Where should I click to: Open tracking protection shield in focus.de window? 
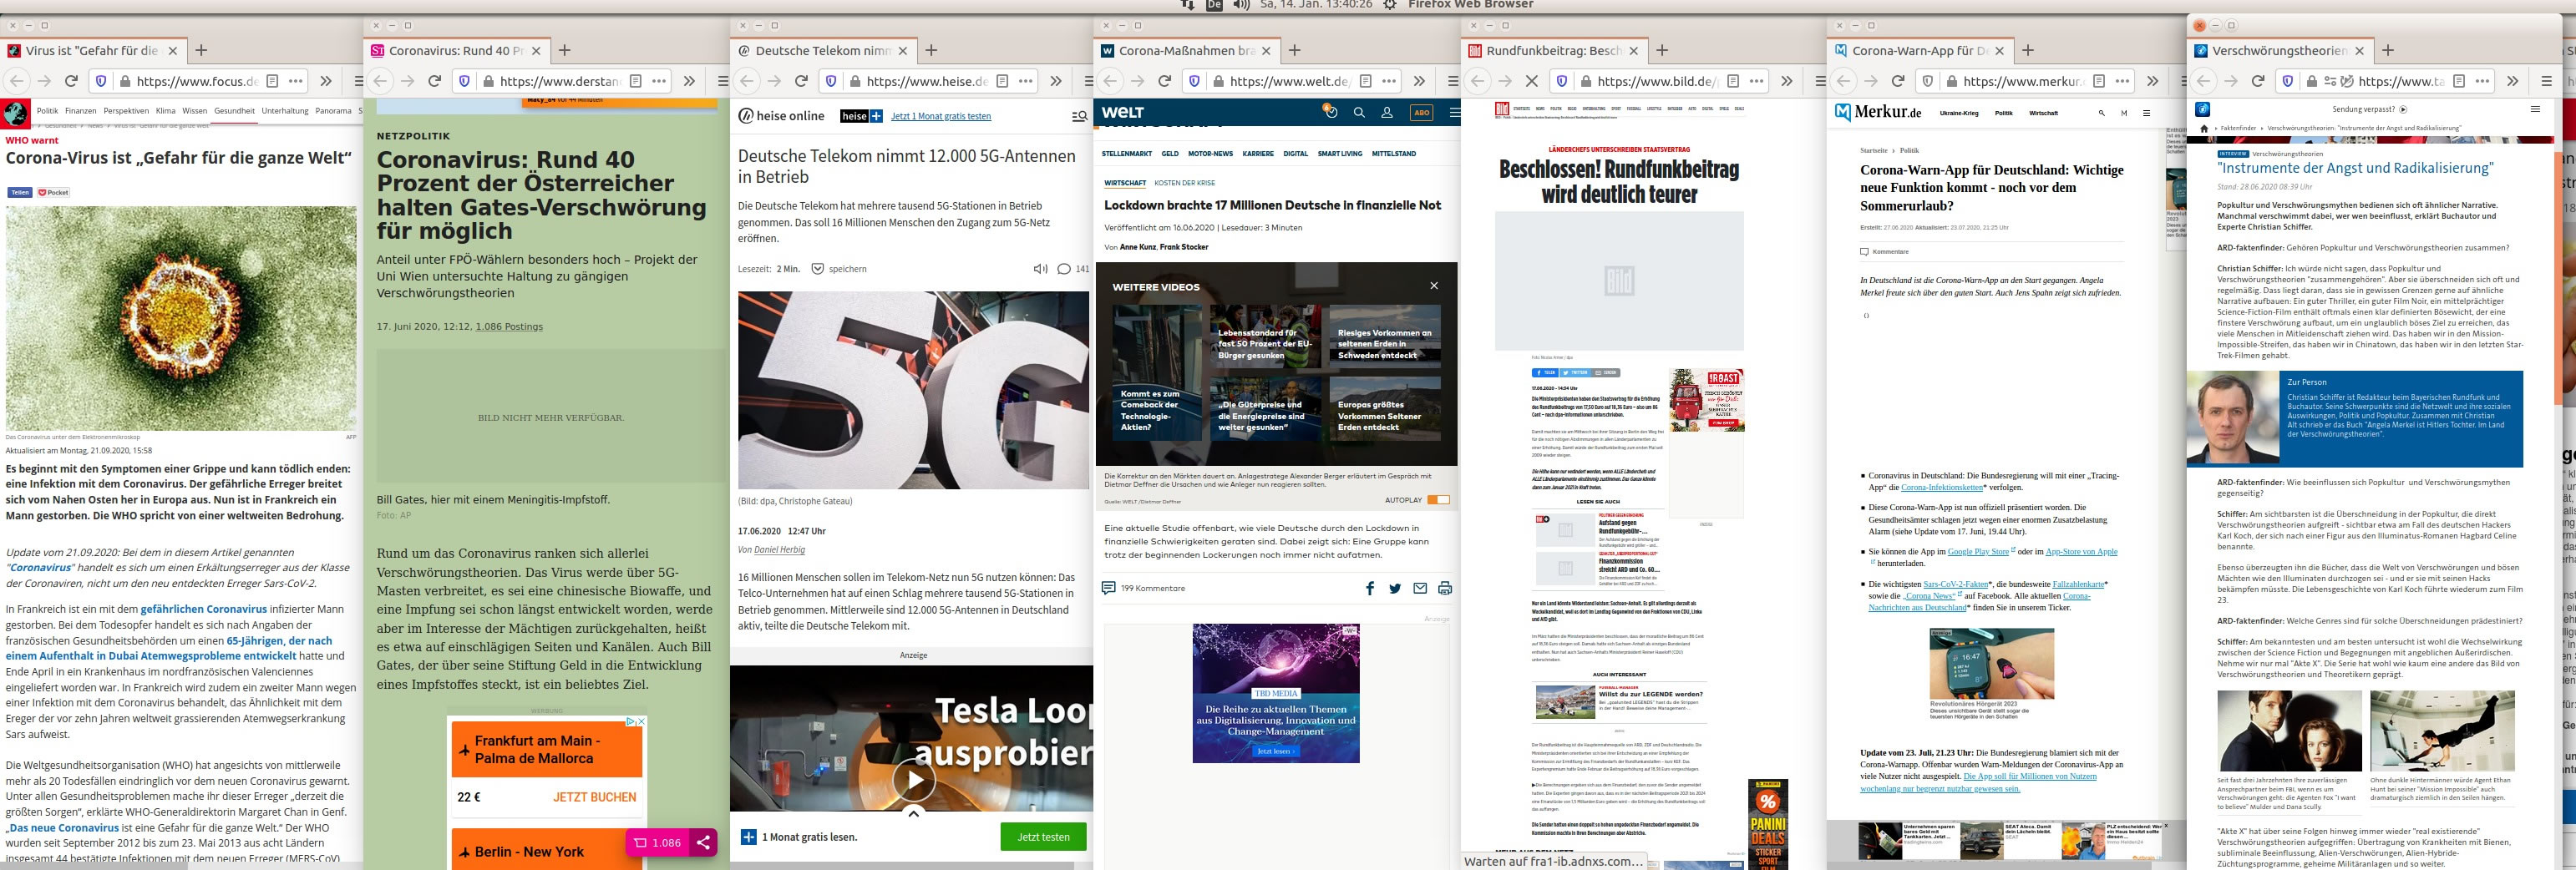100,81
